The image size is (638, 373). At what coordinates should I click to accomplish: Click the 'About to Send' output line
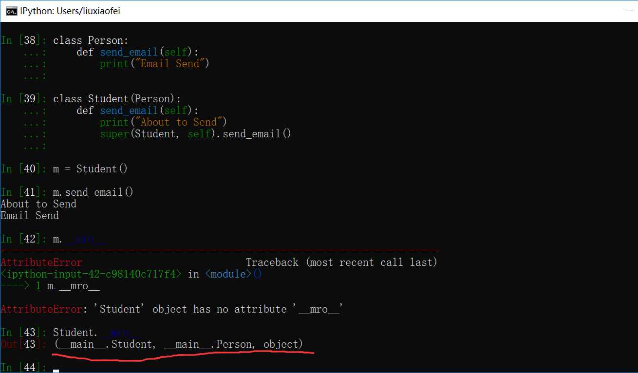pos(38,204)
